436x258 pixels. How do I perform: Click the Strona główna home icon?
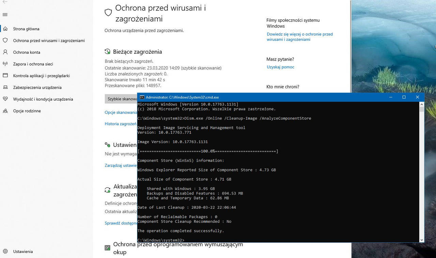5,29
